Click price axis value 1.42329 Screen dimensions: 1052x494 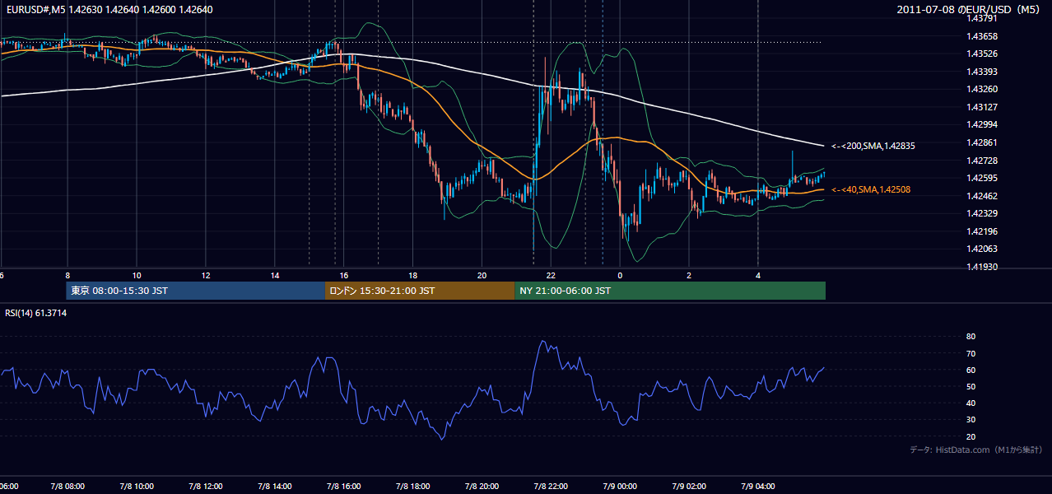(982, 213)
